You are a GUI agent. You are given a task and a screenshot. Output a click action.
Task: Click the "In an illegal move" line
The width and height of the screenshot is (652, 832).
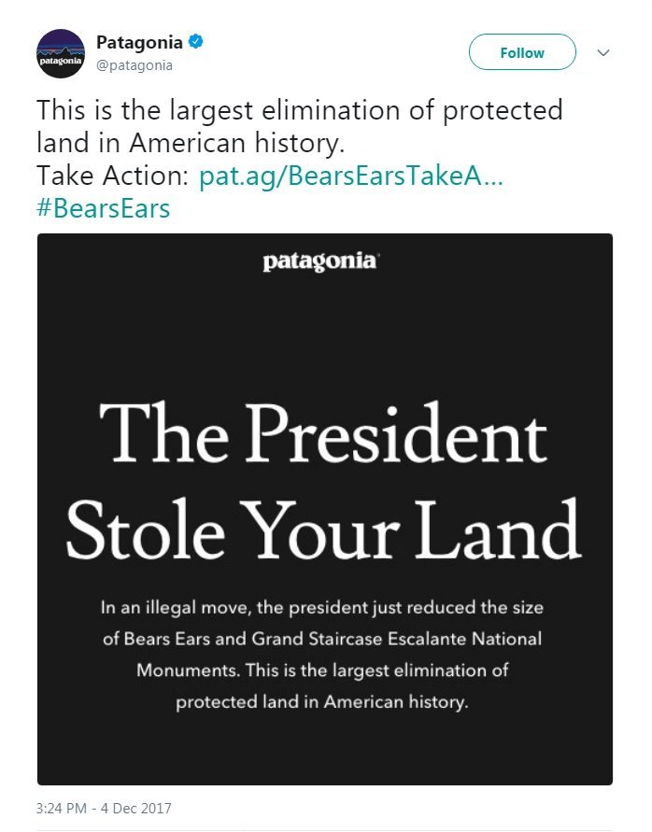322,608
